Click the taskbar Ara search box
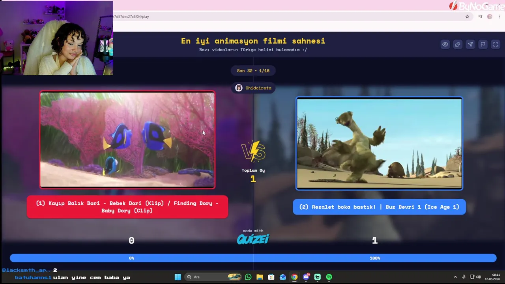 [x=214, y=277]
